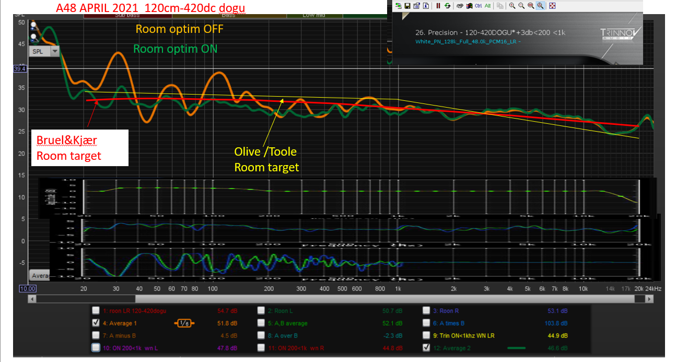Click the full screen arrows icon

pos(552,6)
